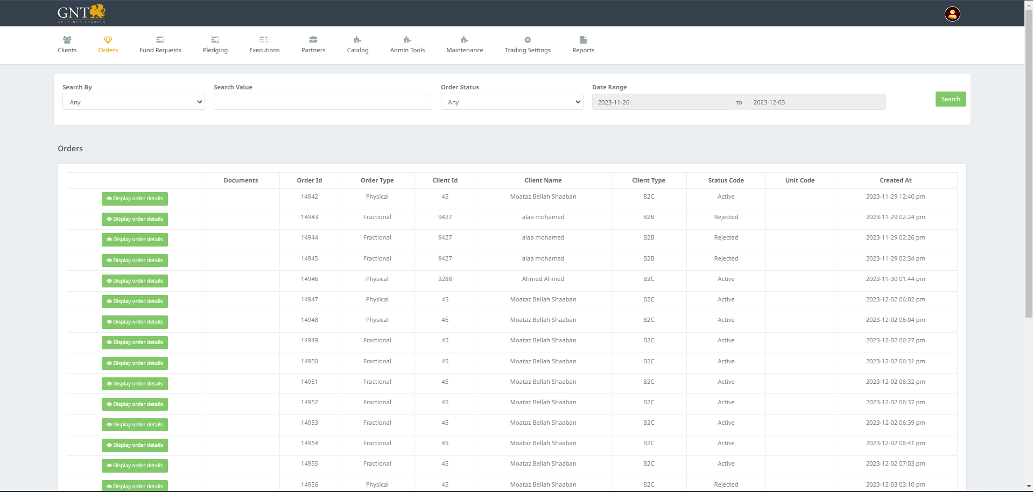Open the Catalog puzzle icon
Image resolution: width=1033 pixels, height=492 pixels.
[x=357, y=40]
